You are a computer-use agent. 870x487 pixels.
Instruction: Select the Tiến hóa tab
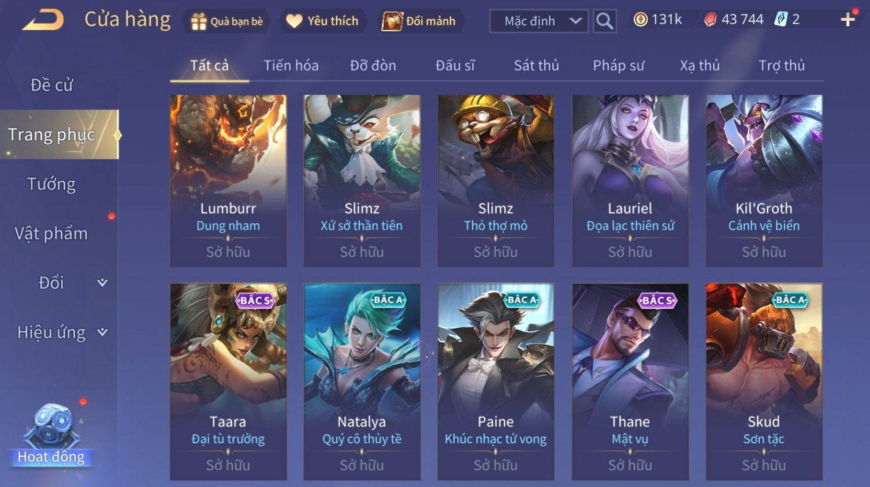click(291, 65)
